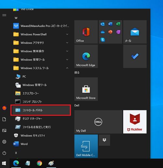
Task: Click the W letter group header
Action: pos(16,18)
